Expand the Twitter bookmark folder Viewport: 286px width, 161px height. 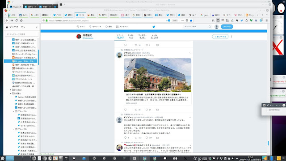pyautogui.click(x=11, y=90)
